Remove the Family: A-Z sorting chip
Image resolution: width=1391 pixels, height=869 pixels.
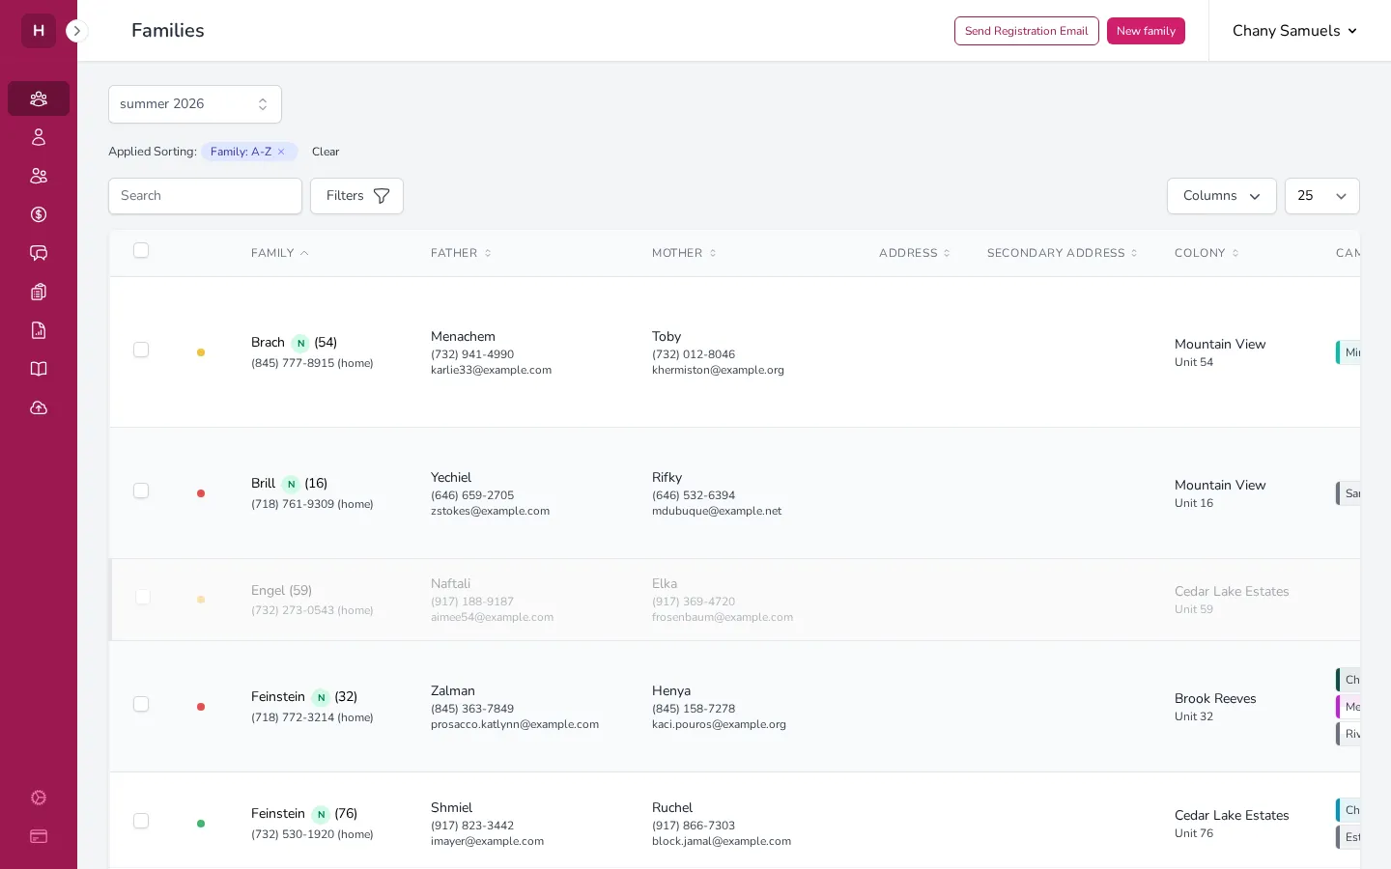click(281, 152)
